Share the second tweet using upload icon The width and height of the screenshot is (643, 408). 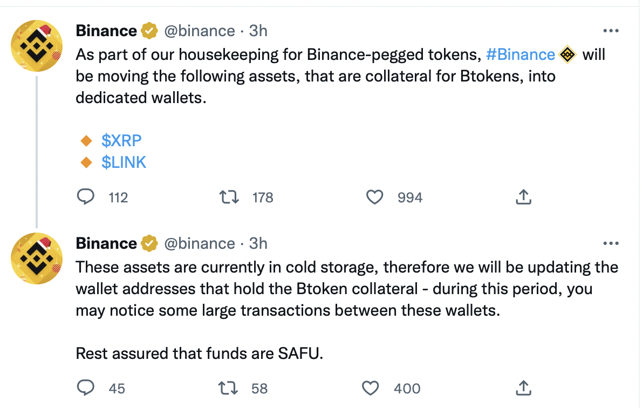point(523,388)
